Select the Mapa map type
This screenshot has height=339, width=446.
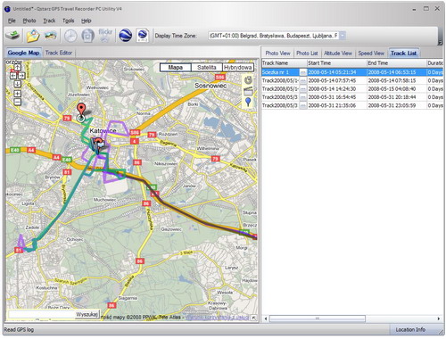click(176, 68)
